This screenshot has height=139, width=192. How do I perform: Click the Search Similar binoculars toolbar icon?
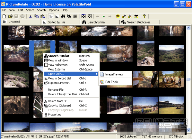tap(63, 16)
